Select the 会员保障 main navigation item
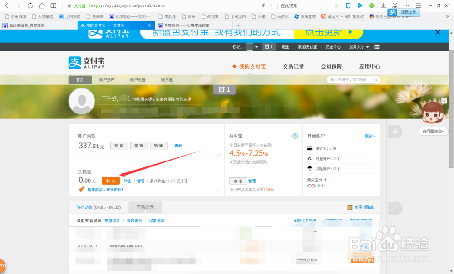 [331, 67]
